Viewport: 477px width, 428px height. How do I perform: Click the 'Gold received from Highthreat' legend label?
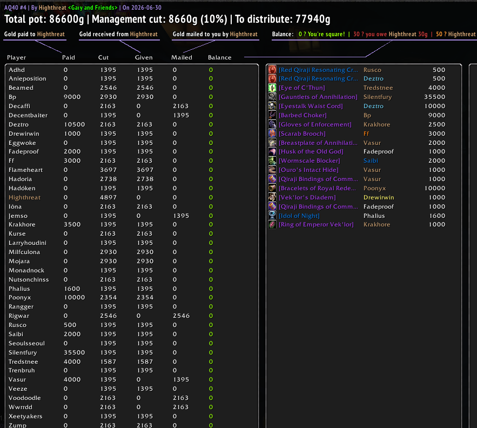(x=118, y=34)
